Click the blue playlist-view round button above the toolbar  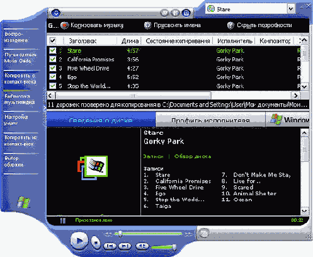186,13
